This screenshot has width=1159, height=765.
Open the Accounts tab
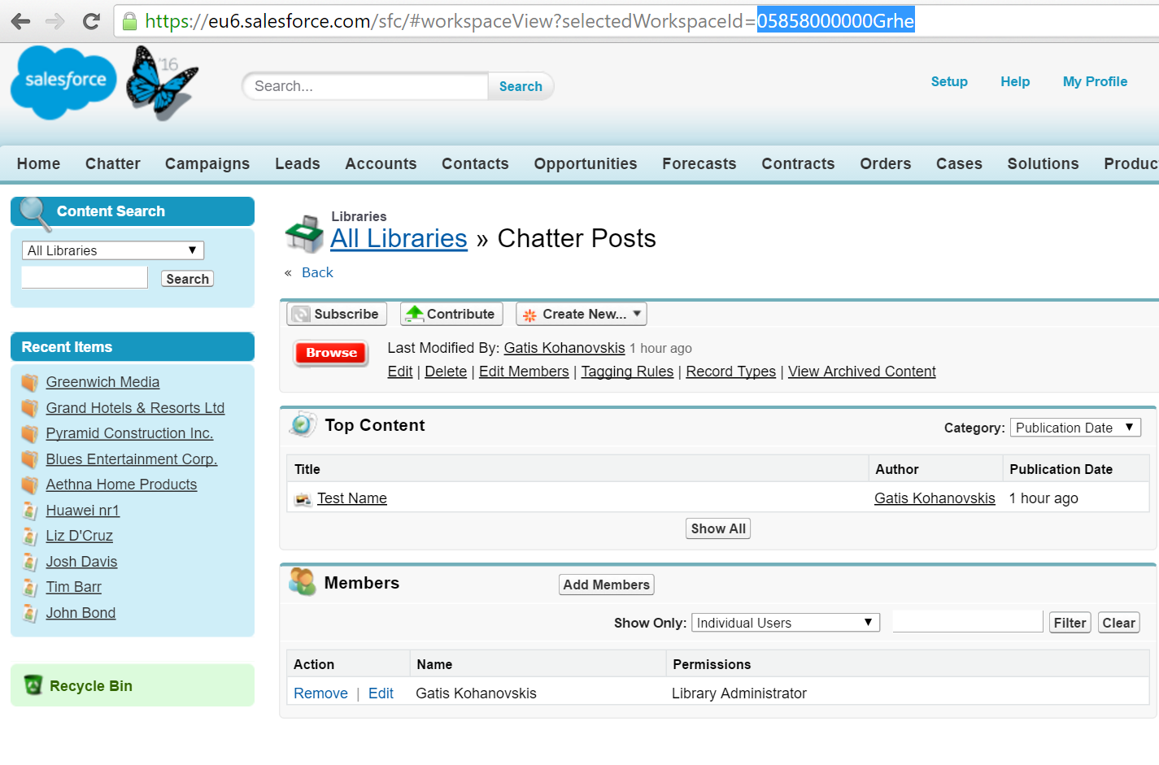381,163
